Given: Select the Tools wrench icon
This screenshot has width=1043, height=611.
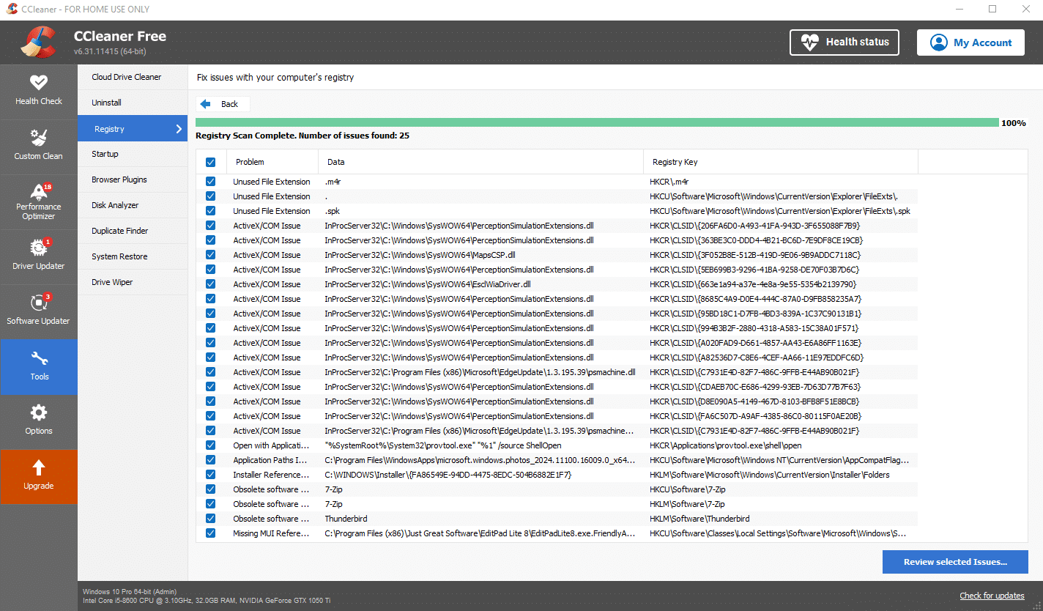Looking at the screenshot, I should click(39, 358).
